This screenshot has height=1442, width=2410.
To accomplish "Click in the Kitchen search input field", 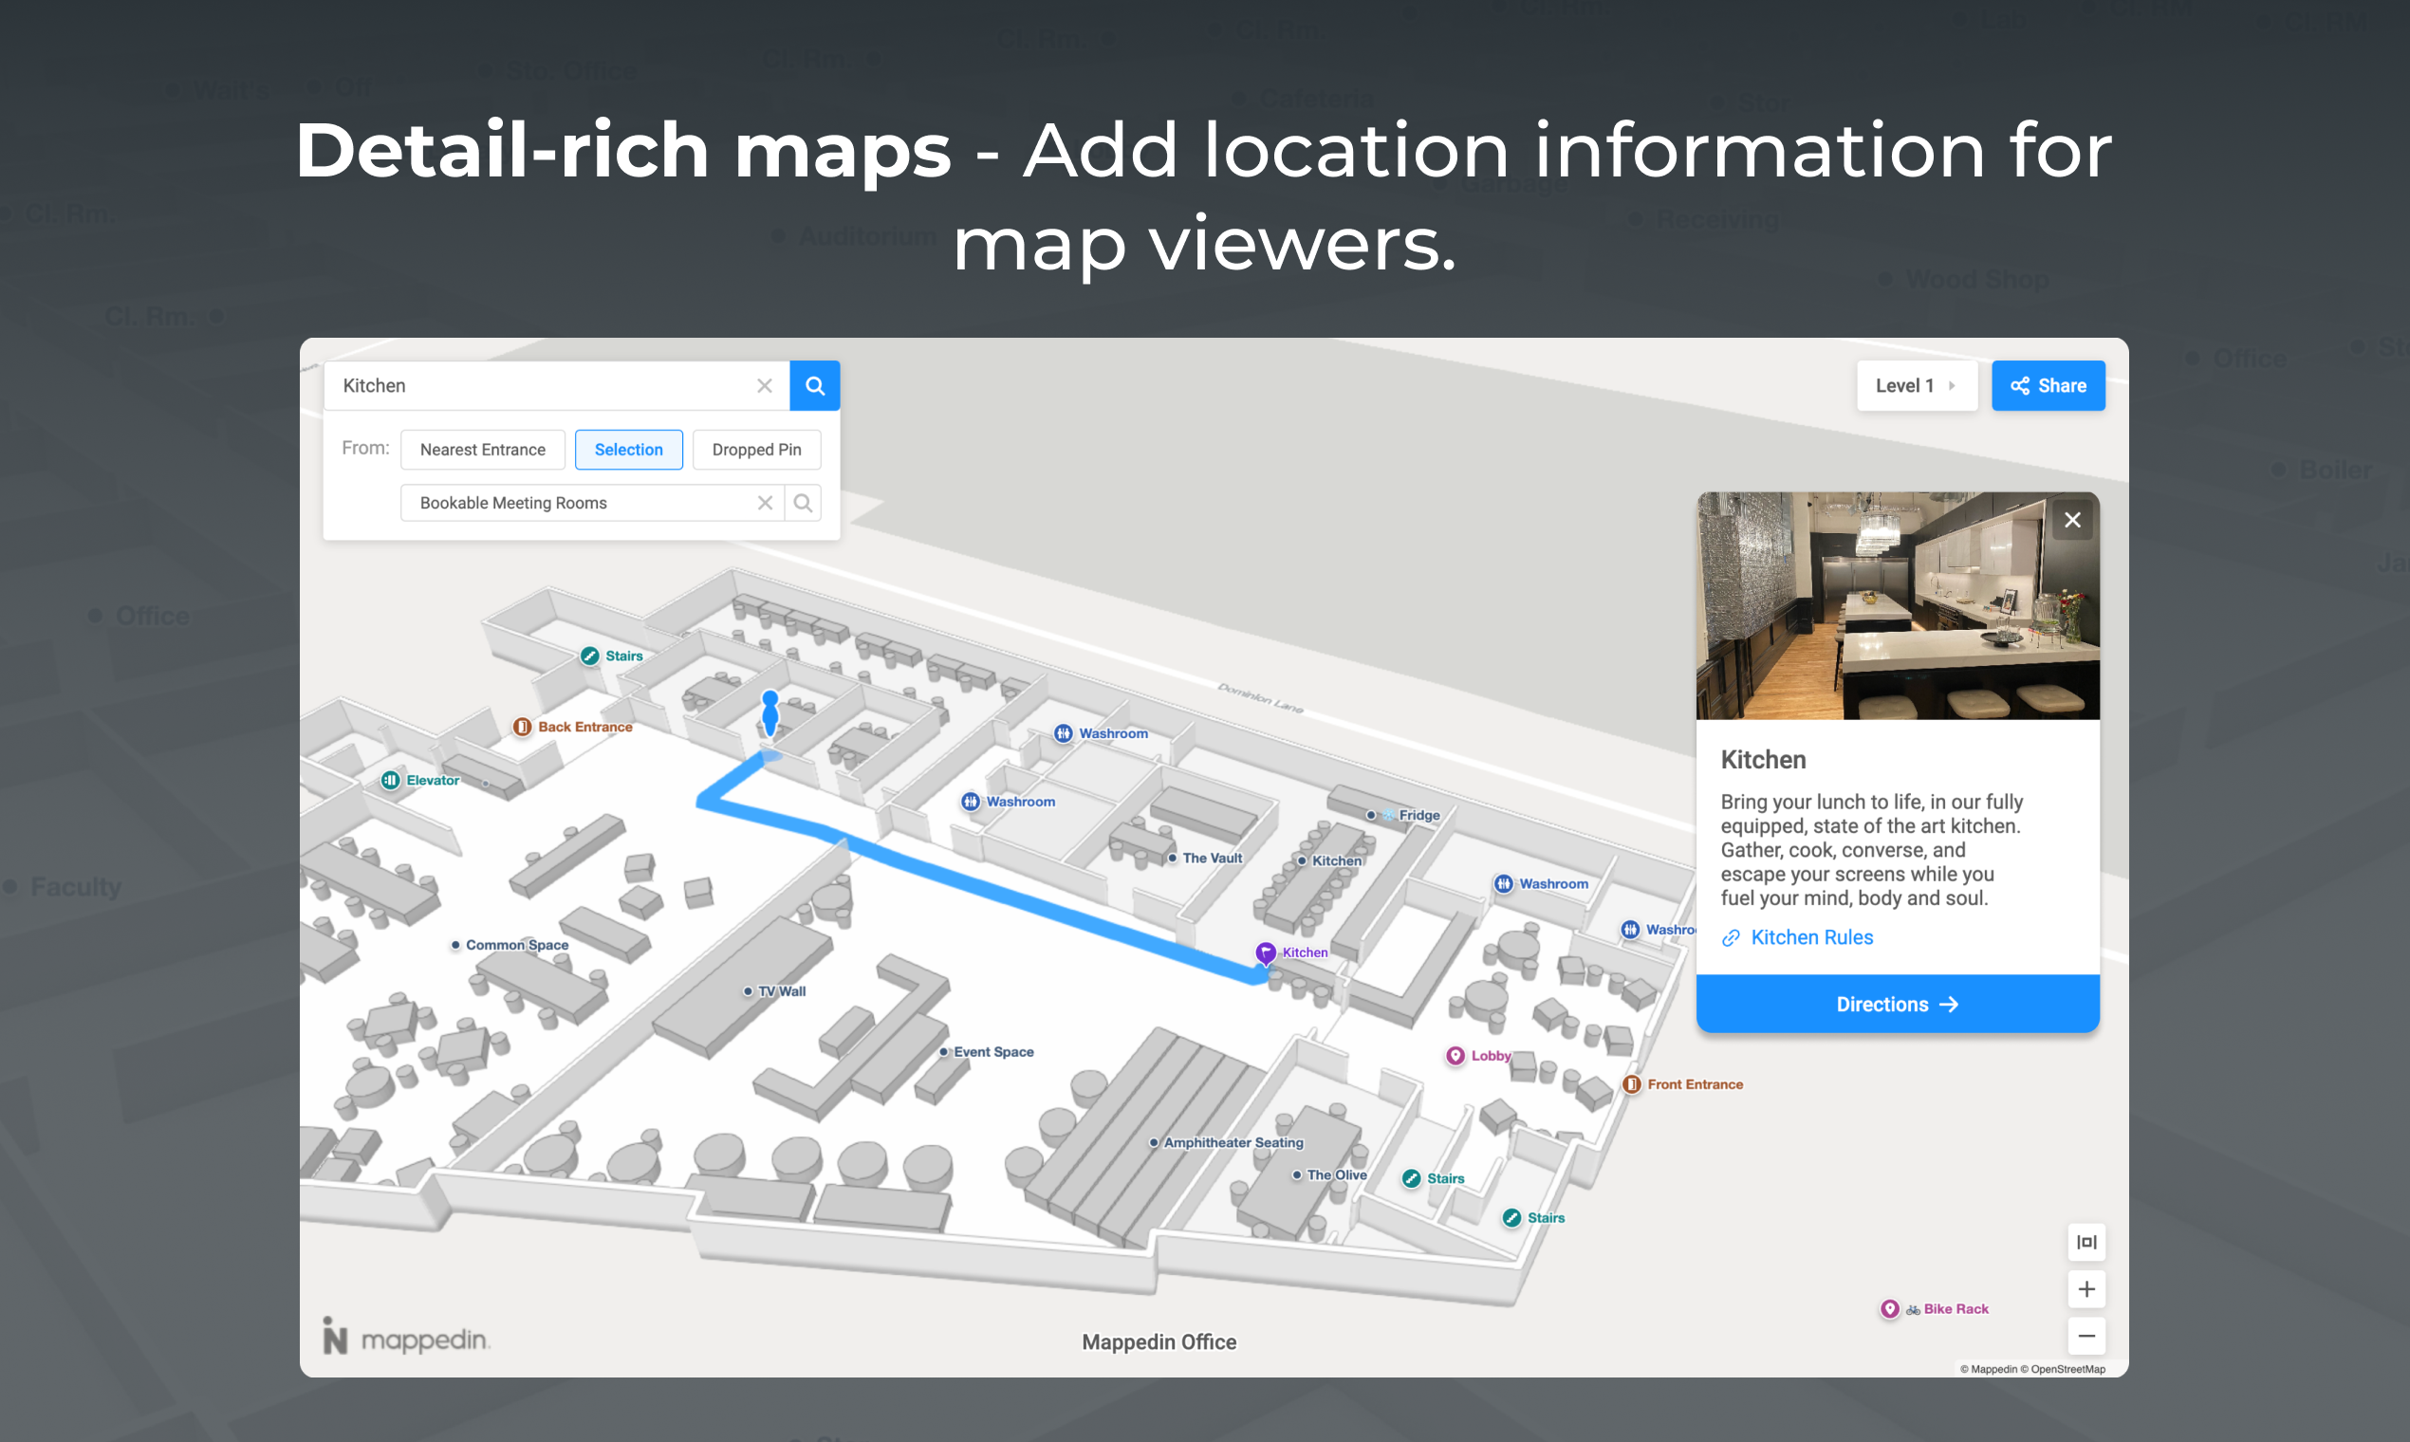I will [545, 386].
